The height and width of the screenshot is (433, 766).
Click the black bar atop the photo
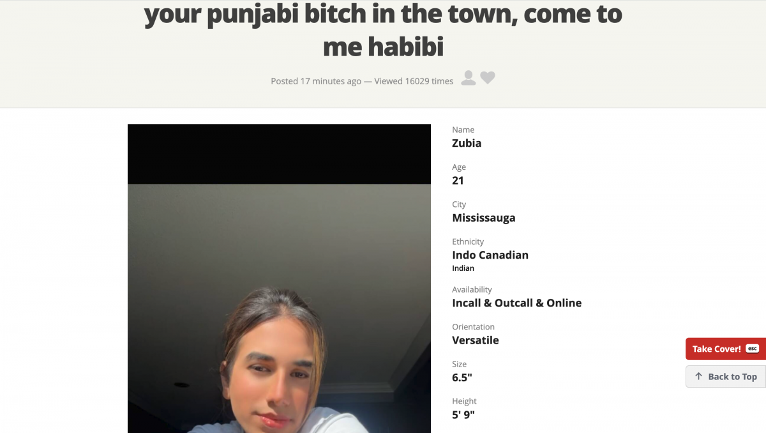coord(279,154)
